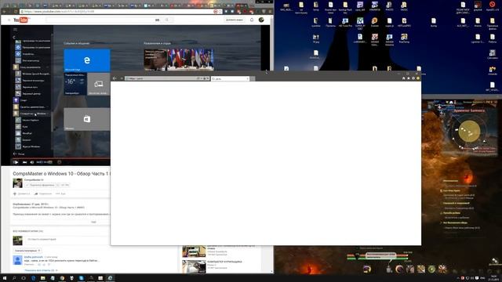Screen dimensions: 502x282
Task: Select the active YouTube tab in Chrome
Action: 242,5
